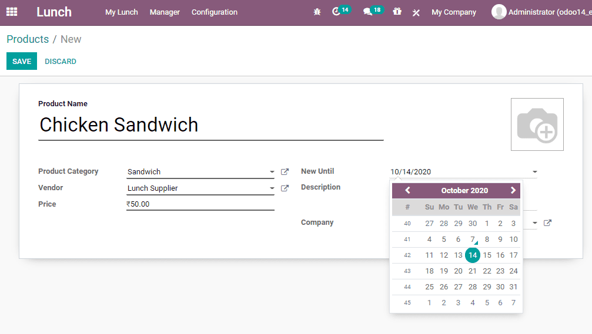The width and height of the screenshot is (592, 334).
Task: Click the Company label
Action: click(317, 222)
